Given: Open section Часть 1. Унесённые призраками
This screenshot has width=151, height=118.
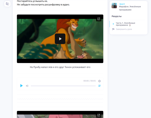Looking at the screenshot, I should click(126, 24).
